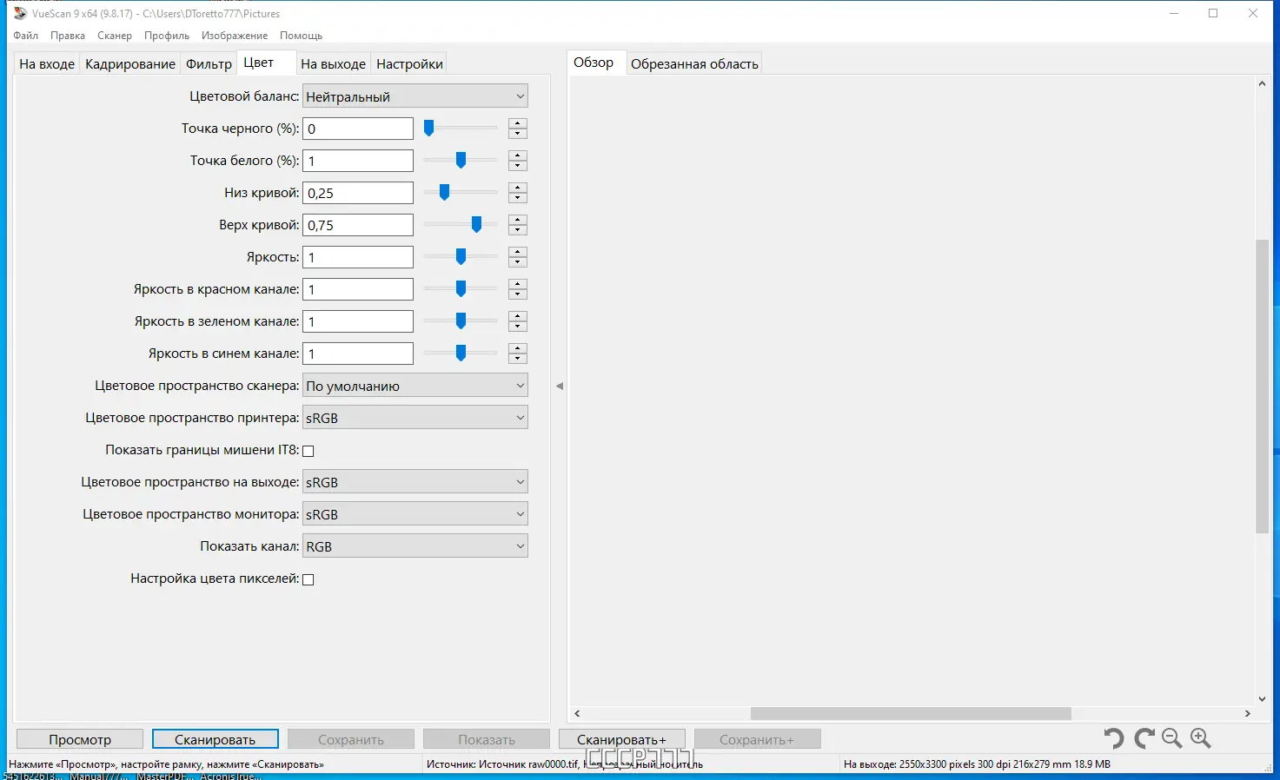Open the Изображение menu
The width and height of the screenshot is (1280, 780).
click(235, 36)
